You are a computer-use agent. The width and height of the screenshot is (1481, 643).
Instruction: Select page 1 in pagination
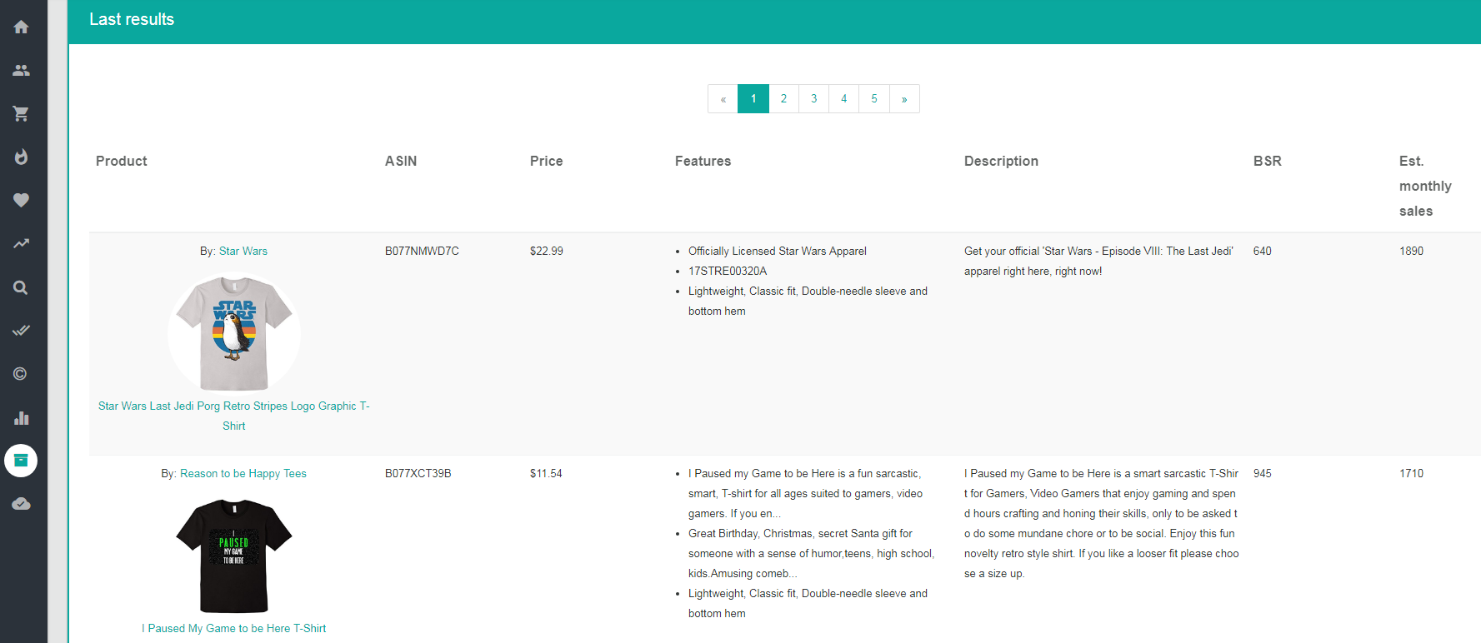coord(753,99)
